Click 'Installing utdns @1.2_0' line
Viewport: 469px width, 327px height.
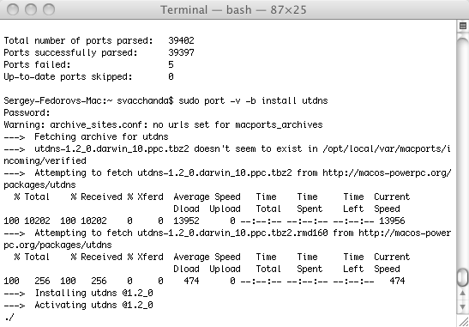(x=78, y=293)
